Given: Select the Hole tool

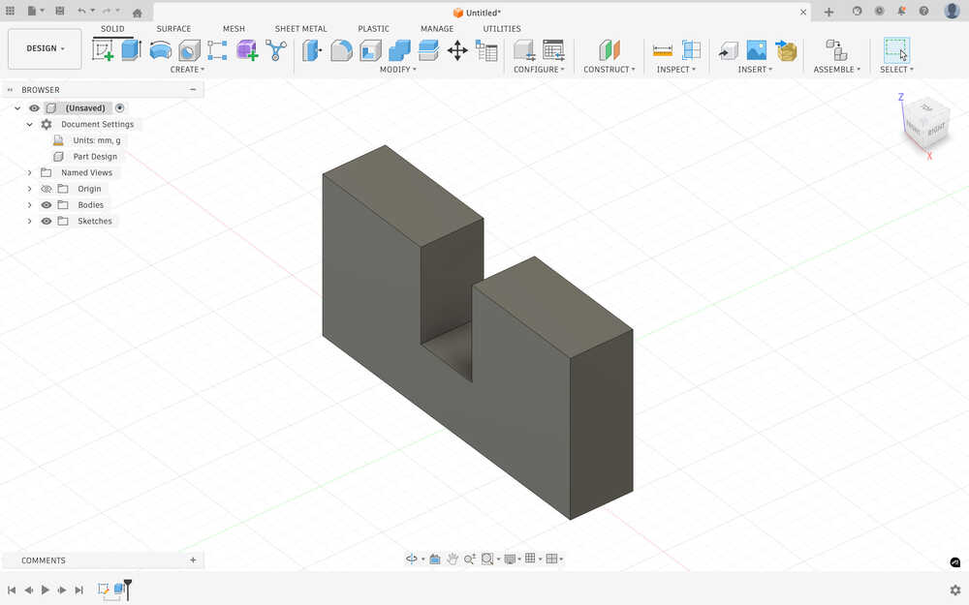Looking at the screenshot, I should point(189,50).
